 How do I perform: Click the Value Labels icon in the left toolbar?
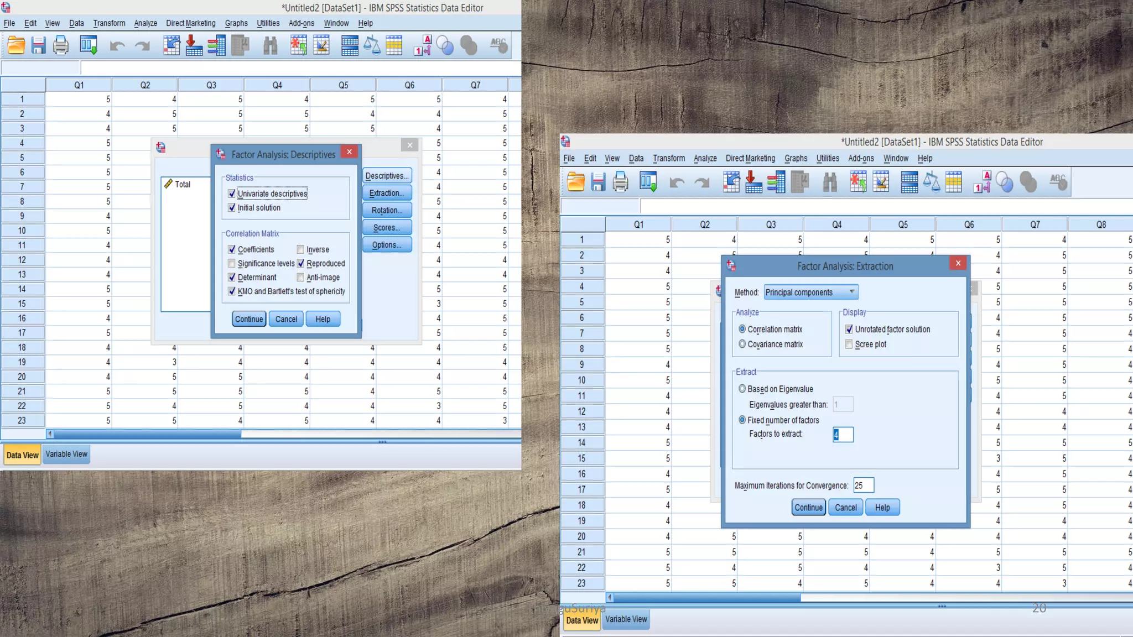click(x=422, y=45)
